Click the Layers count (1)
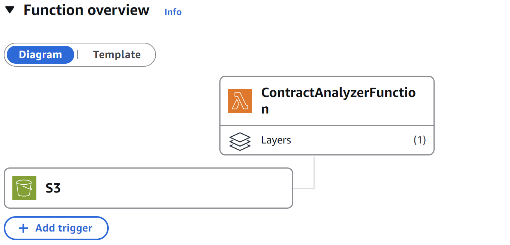Image resolution: width=510 pixels, height=245 pixels. 420,140
